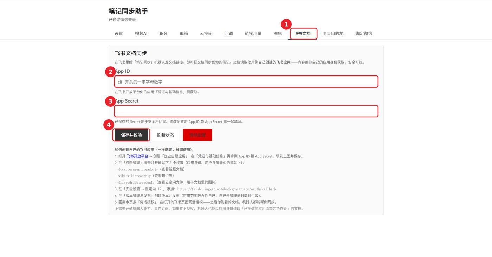This screenshot has width=492, height=257.
Task: Click the wiki:wiki:readonly permission text
Action: (135, 176)
